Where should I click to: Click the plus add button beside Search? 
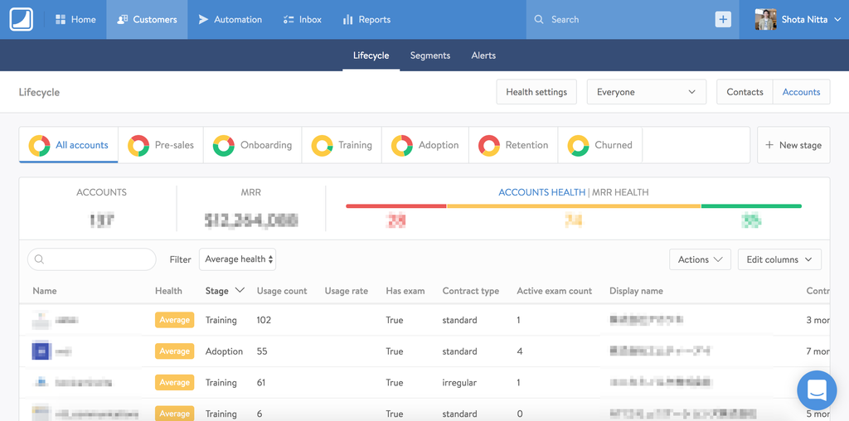pyautogui.click(x=723, y=20)
